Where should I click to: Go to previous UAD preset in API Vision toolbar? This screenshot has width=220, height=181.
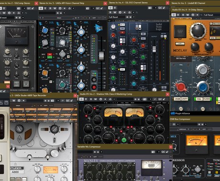coord(40,18)
